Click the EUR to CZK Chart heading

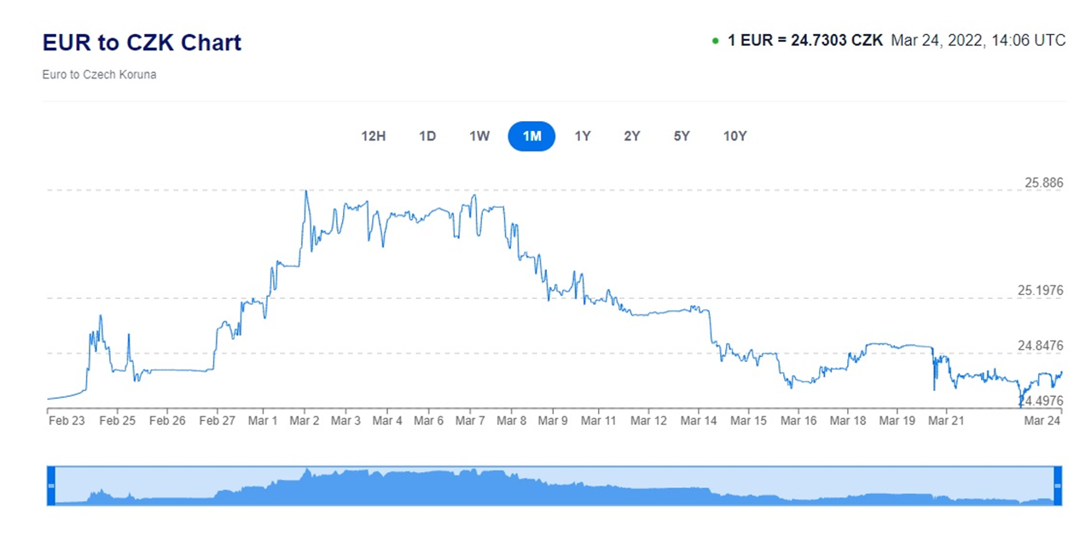point(142,43)
